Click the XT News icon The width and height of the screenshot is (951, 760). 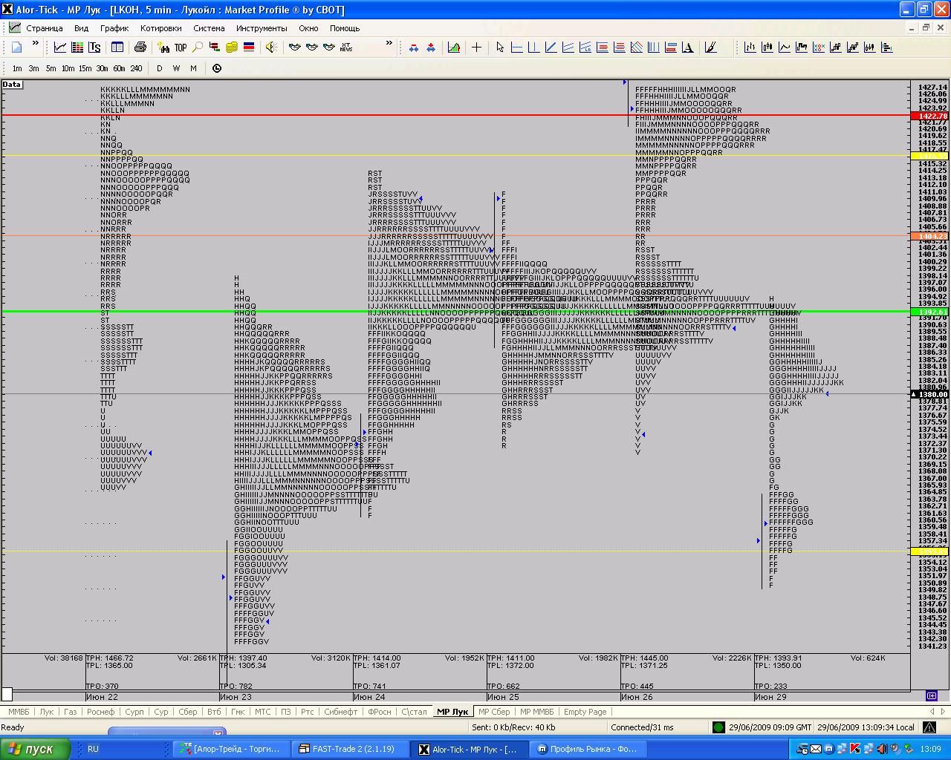point(346,47)
